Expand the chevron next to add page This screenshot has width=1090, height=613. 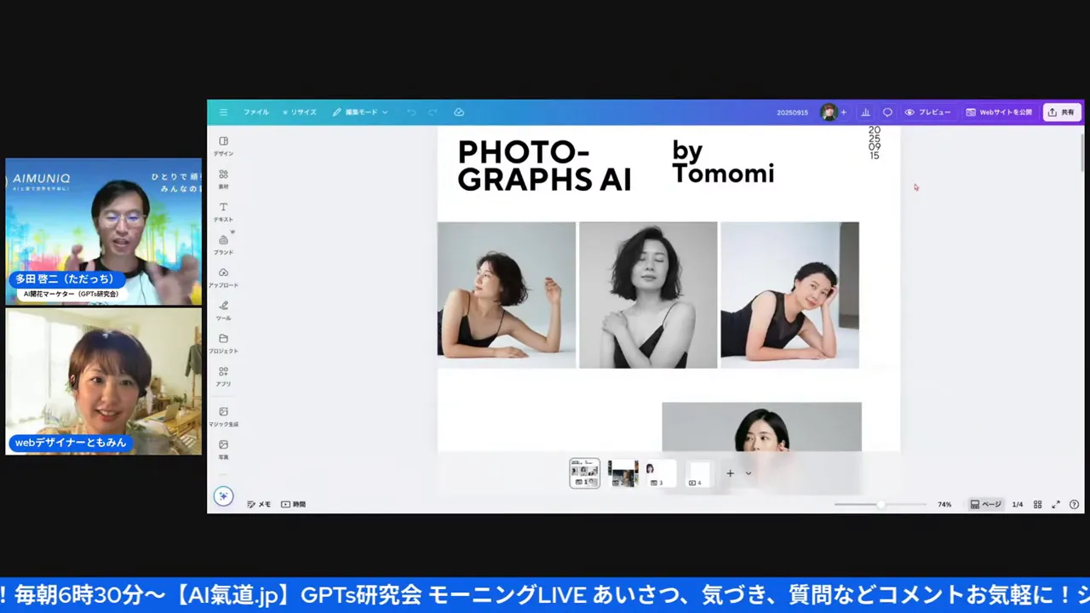749,473
